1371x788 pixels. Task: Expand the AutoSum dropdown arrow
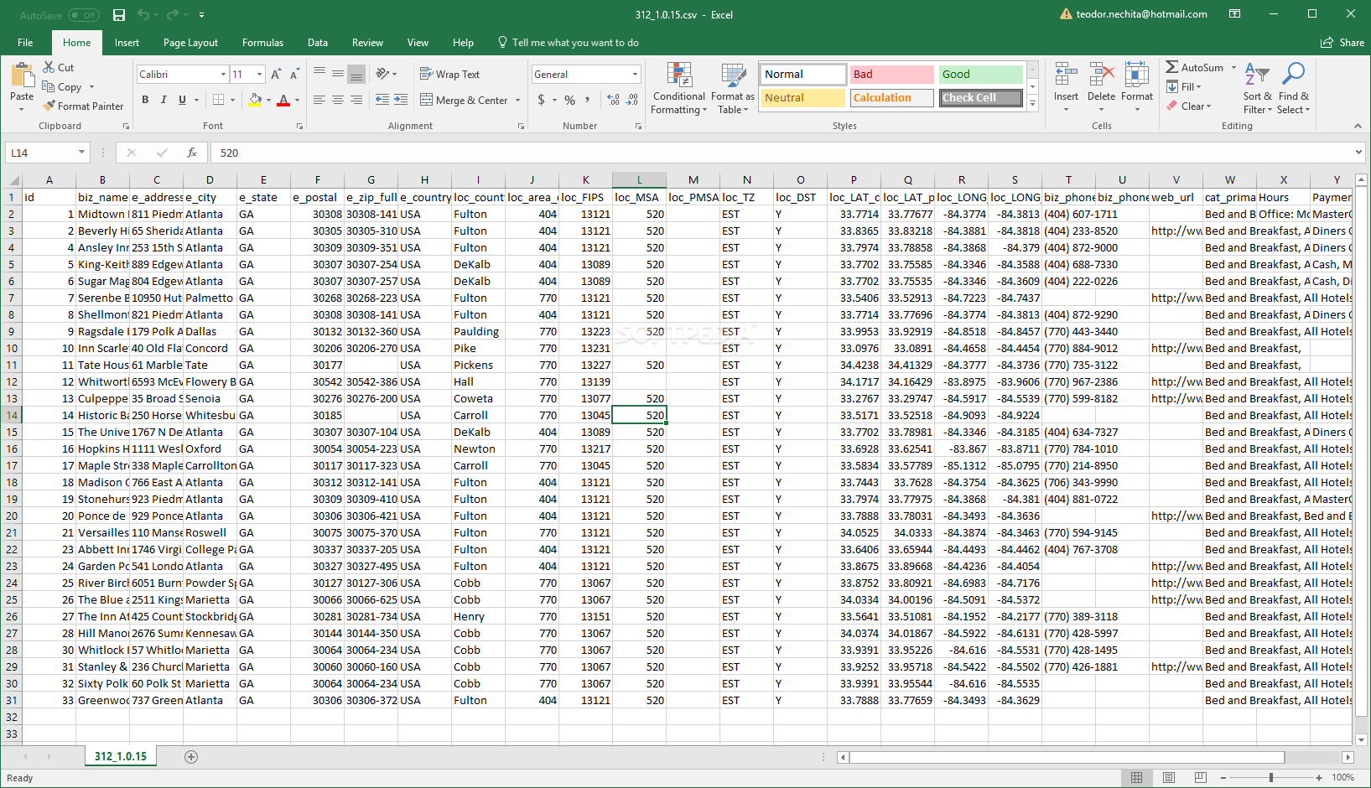(1233, 68)
